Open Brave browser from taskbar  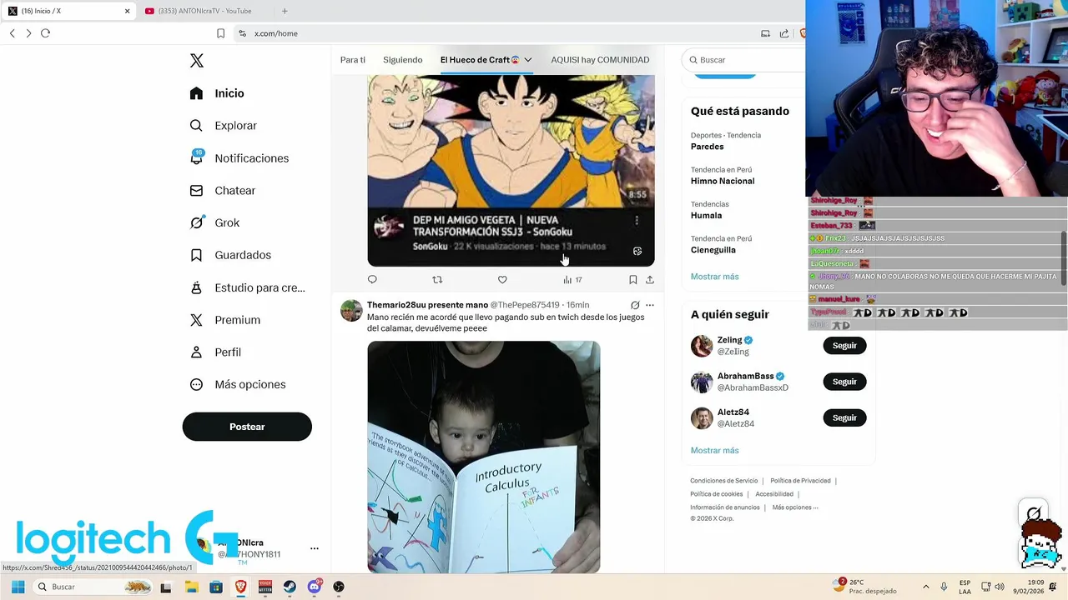pyautogui.click(x=240, y=587)
